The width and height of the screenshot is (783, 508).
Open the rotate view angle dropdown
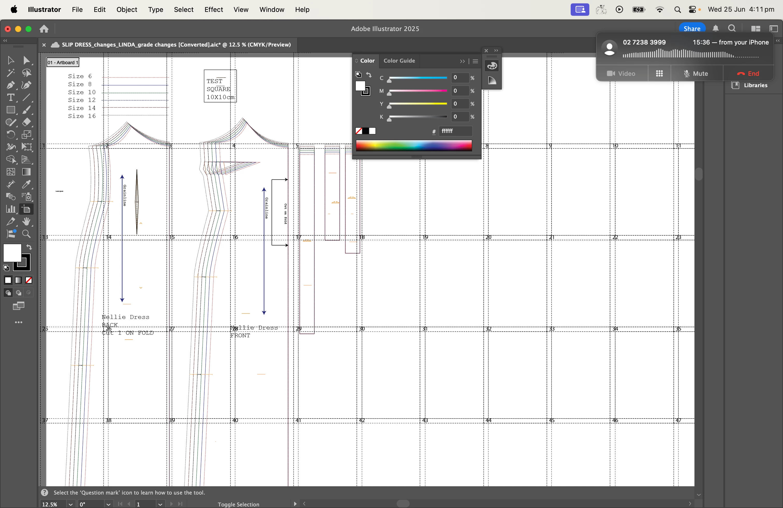[108, 504]
